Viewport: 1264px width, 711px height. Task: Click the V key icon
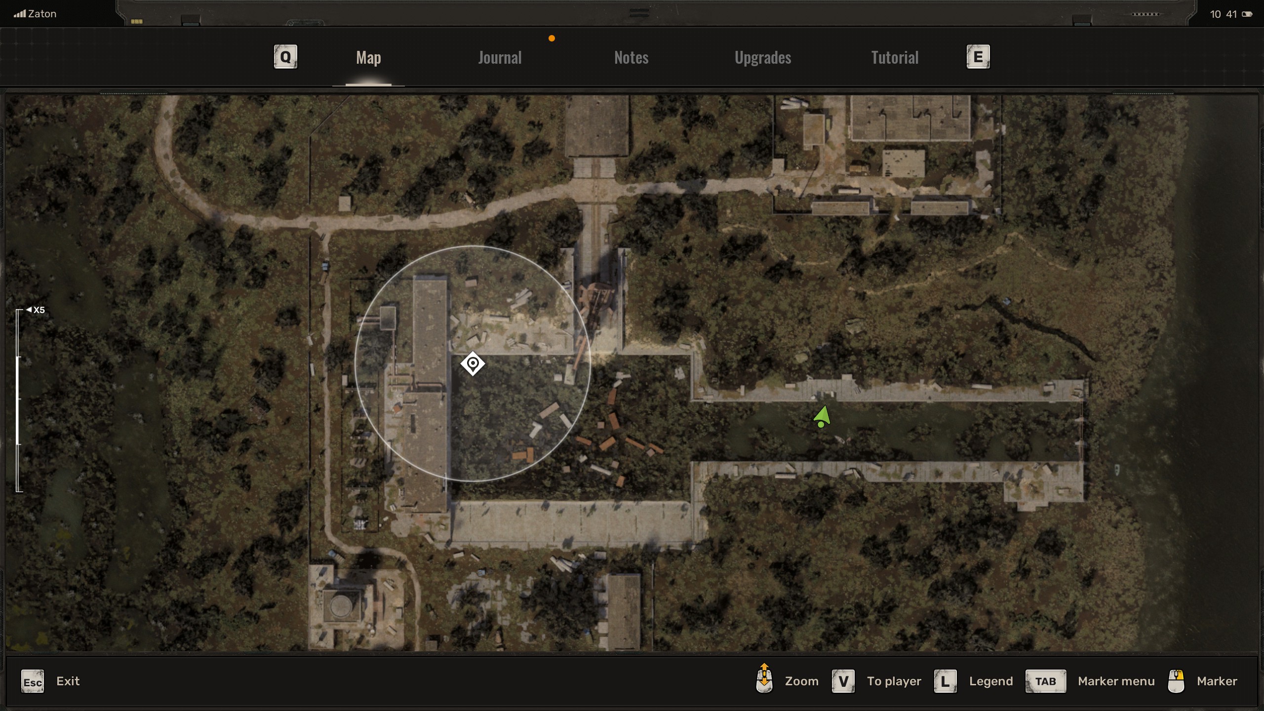pyautogui.click(x=843, y=682)
